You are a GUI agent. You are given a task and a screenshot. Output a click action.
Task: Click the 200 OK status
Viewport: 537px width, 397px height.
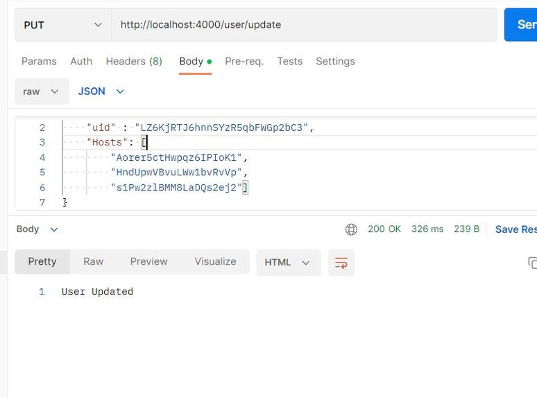(384, 229)
